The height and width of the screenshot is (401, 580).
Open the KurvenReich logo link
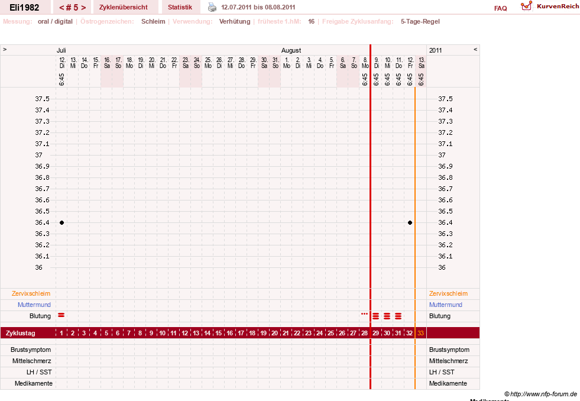point(550,7)
